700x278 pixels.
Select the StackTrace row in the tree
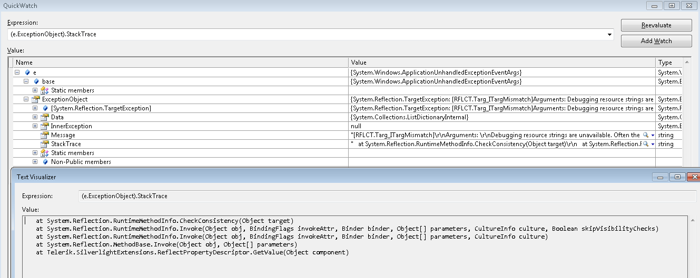[x=348, y=144]
